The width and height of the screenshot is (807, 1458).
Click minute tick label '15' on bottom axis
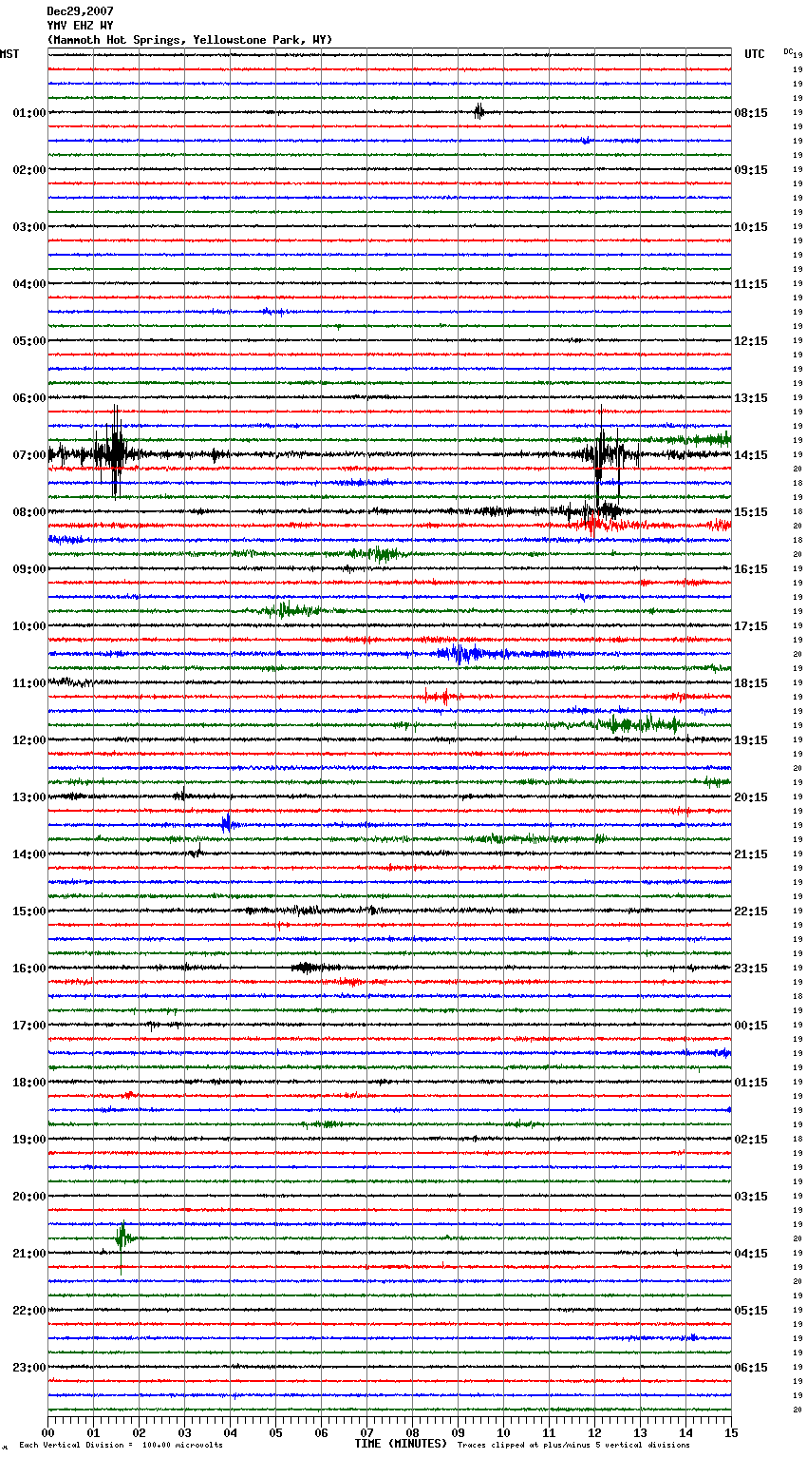coord(731,1432)
